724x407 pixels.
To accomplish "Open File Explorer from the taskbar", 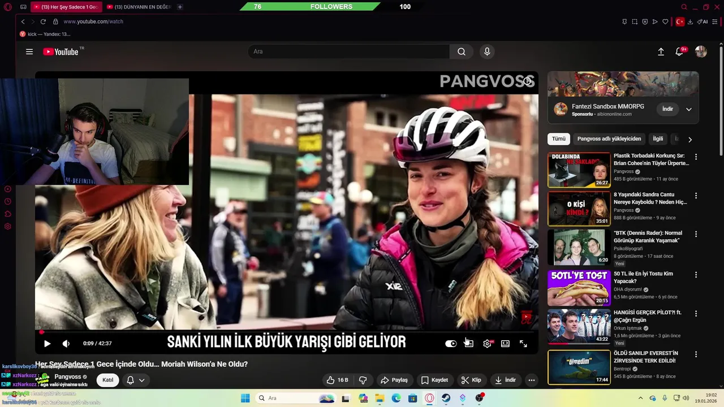I will [380, 398].
